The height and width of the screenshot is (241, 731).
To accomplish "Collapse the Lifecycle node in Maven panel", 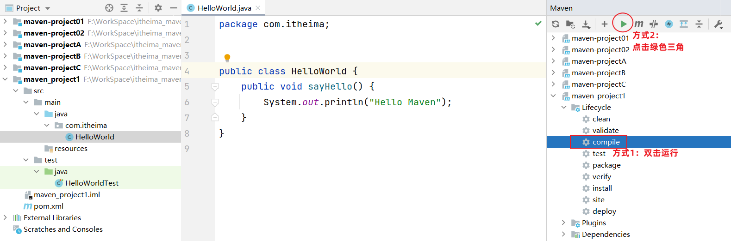I will point(563,107).
